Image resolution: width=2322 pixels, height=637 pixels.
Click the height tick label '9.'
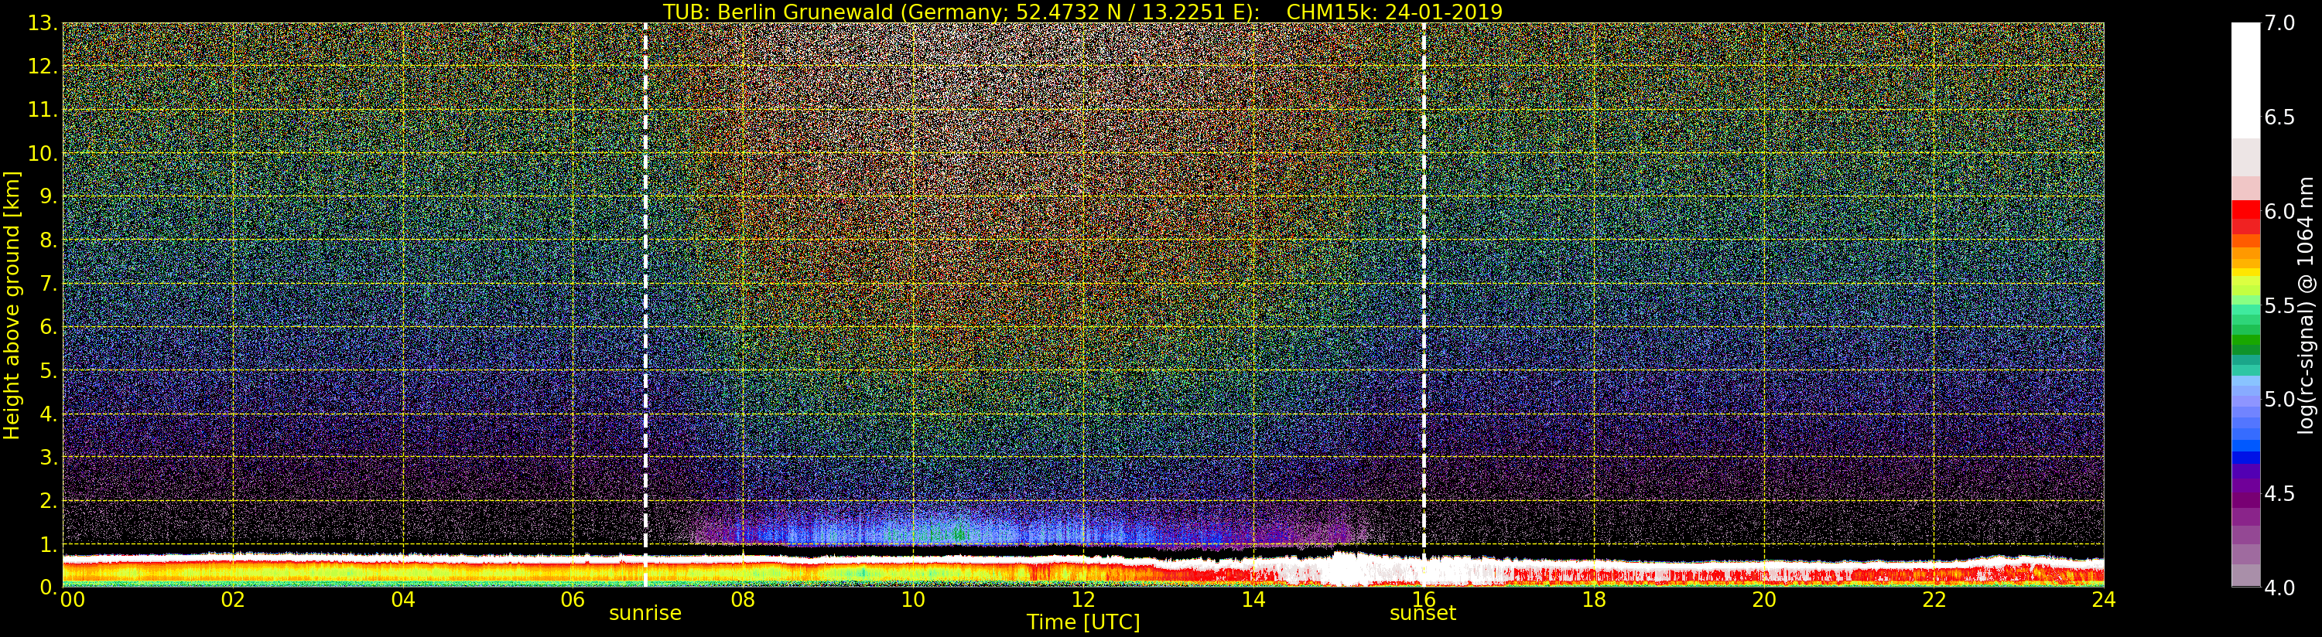49,196
